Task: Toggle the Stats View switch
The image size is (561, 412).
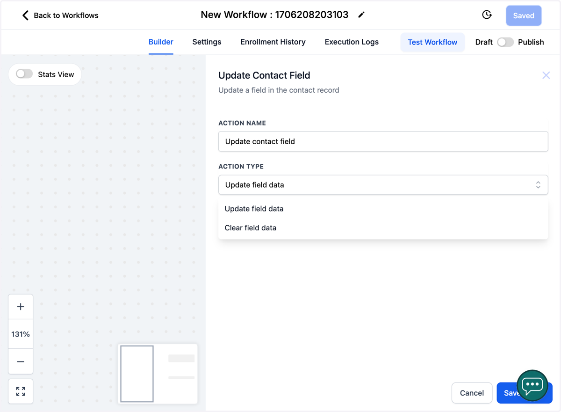Action: click(24, 74)
